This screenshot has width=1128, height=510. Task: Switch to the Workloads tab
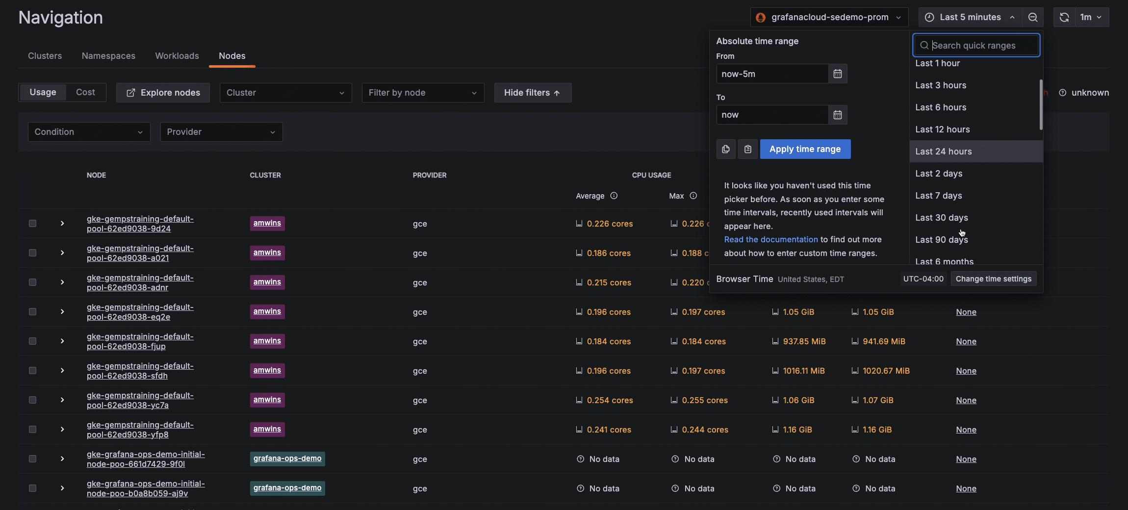coord(177,56)
